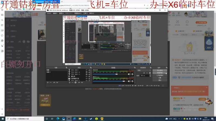The height and width of the screenshot is (121, 216).
Task: Move selected scene down with arrow
Action: point(57,83)
